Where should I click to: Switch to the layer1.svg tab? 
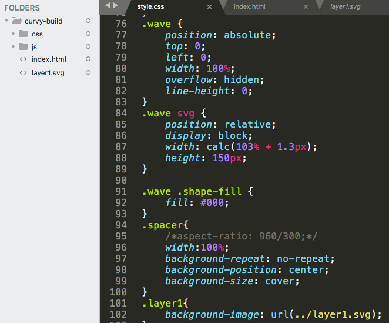coord(345,6)
